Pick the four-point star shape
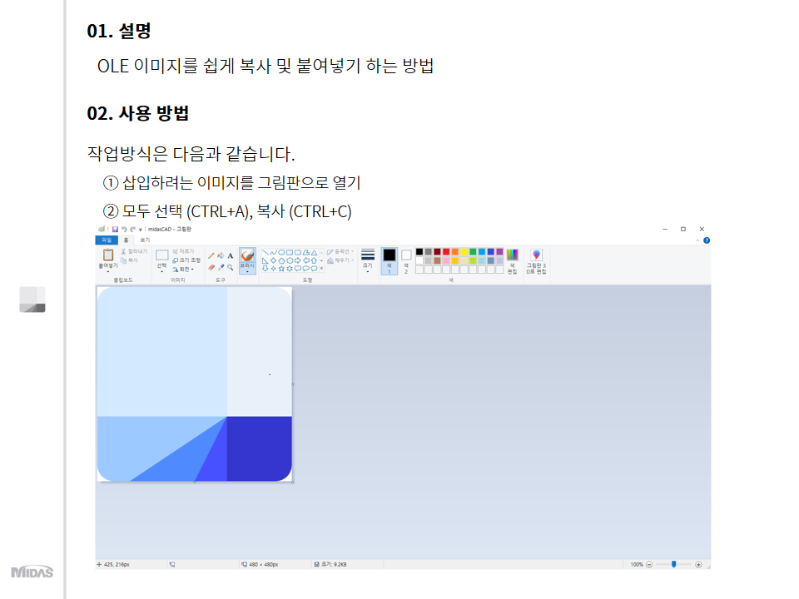Screen dimensions: 799x599 273,269
